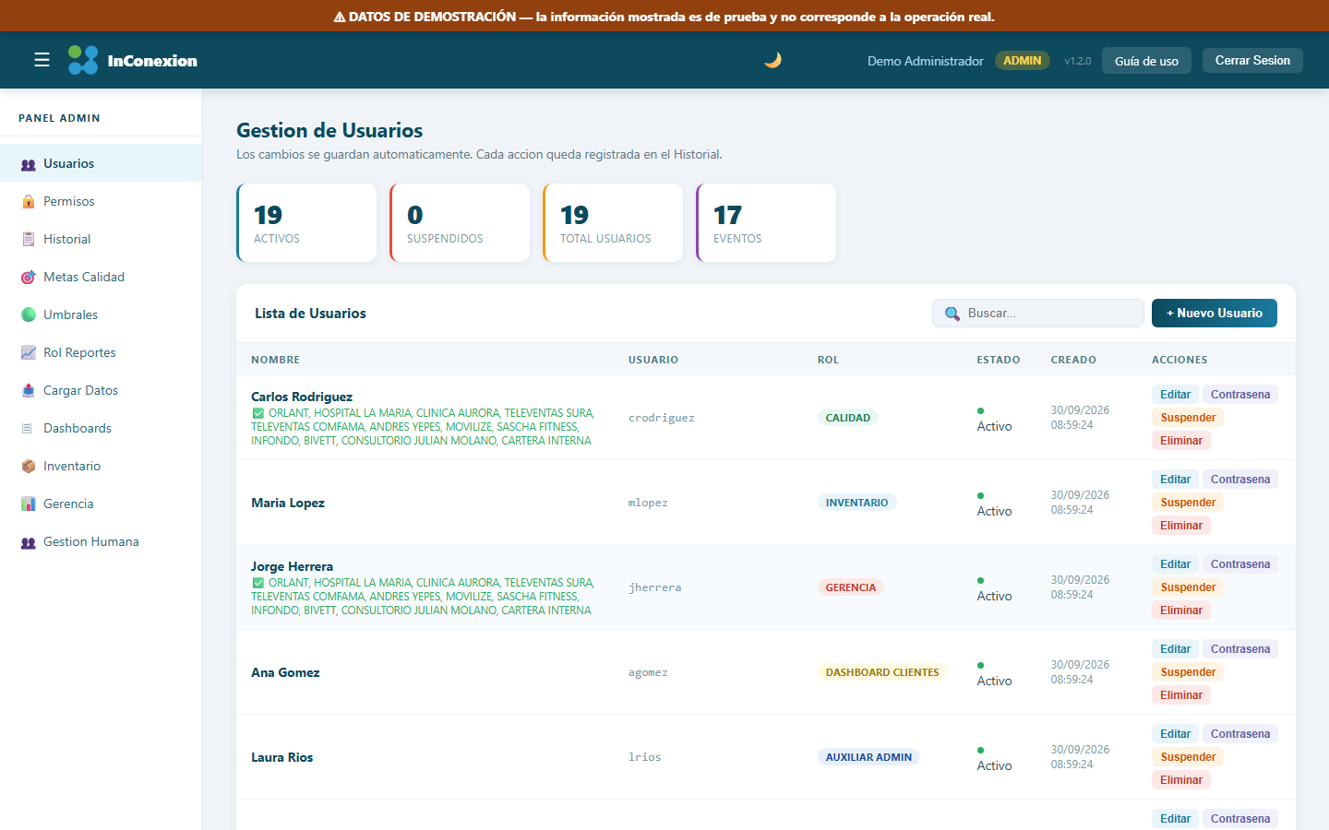The height and width of the screenshot is (830, 1329).
Task: Click the Permisos lock icon
Action: point(29,202)
